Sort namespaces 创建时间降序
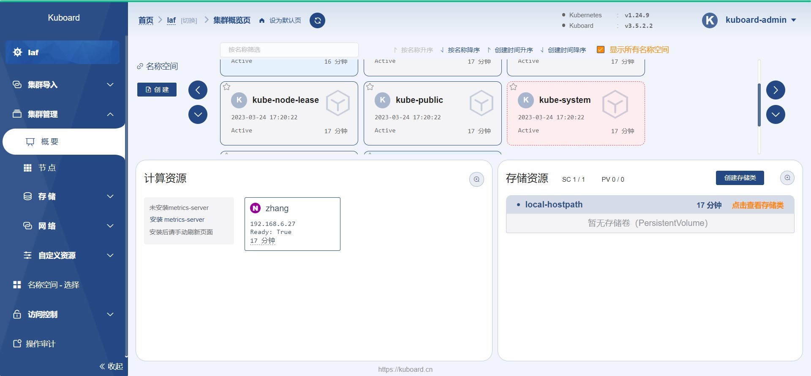 coord(563,50)
